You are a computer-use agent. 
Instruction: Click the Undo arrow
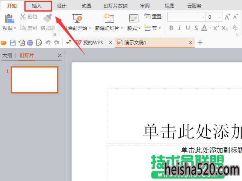pyautogui.click(x=48, y=43)
